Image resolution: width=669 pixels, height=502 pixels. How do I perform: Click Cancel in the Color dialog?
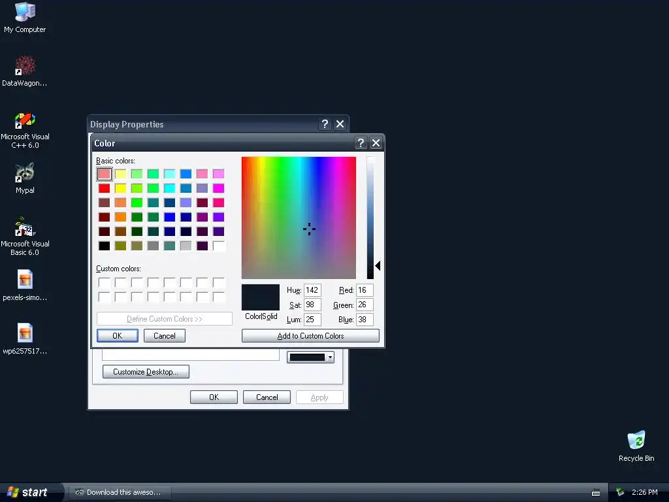164,335
